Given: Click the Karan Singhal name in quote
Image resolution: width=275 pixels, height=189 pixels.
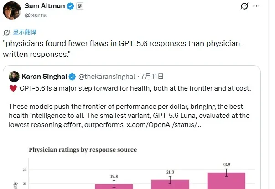Looking at the screenshot, I should pyautogui.click(x=44, y=77).
